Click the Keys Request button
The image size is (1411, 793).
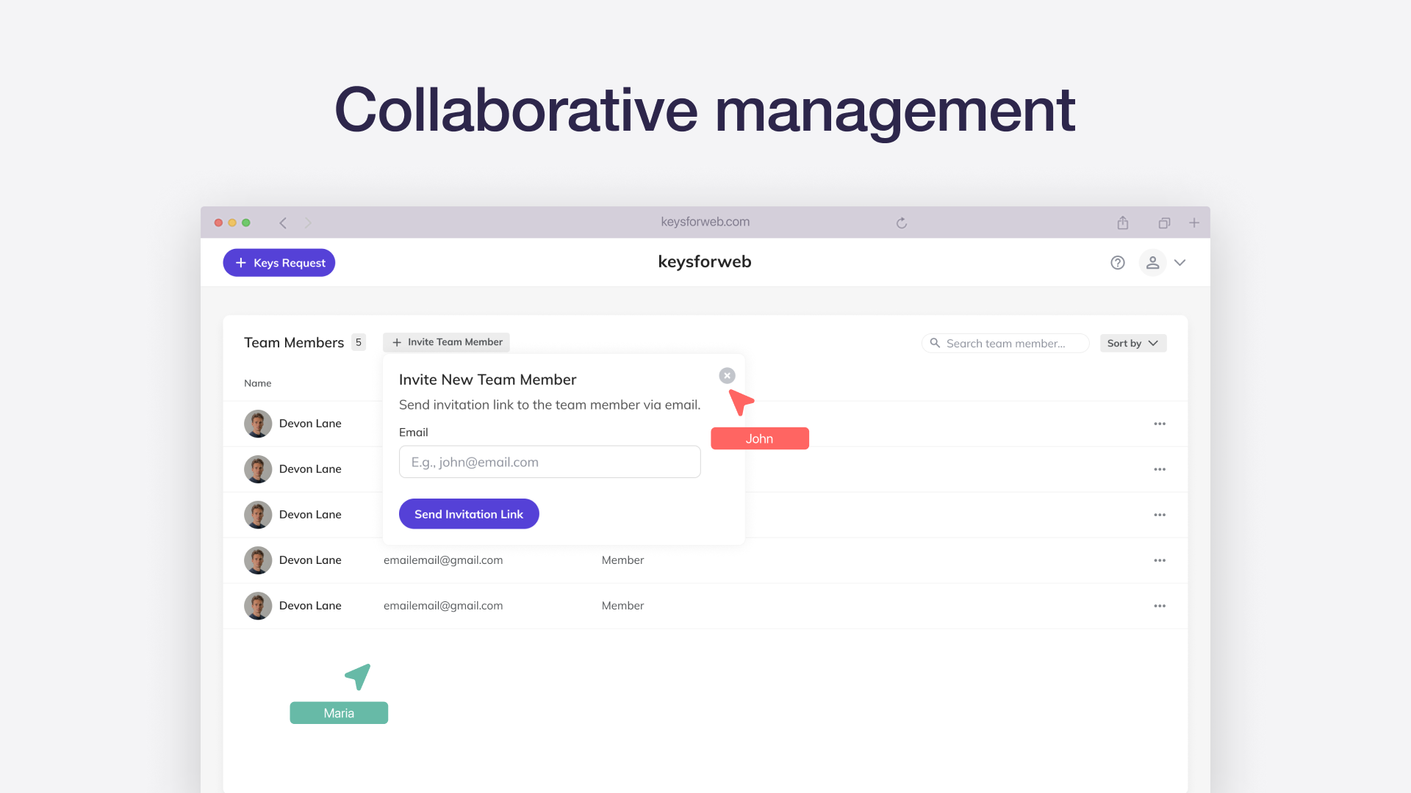(279, 263)
